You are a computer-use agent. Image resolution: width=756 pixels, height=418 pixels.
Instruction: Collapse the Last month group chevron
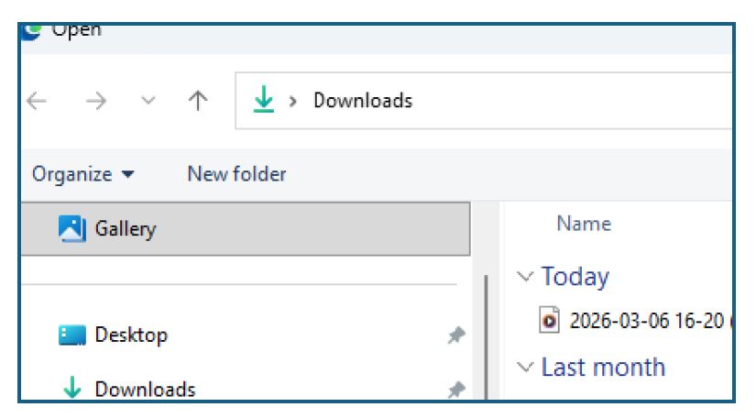coord(524,368)
